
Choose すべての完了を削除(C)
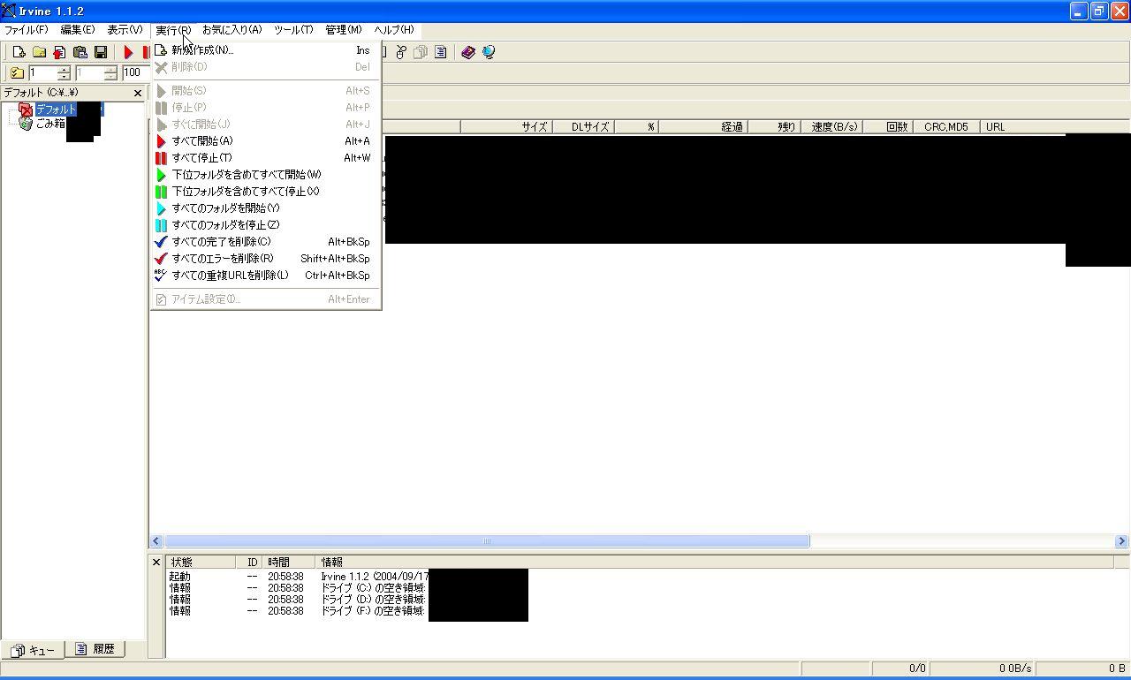(x=266, y=242)
